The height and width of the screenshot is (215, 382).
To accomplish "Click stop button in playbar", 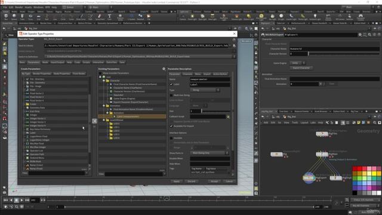I will pos(16,200).
